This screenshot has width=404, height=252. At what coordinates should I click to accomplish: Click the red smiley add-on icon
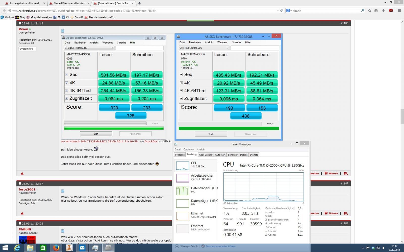coord(391,11)
